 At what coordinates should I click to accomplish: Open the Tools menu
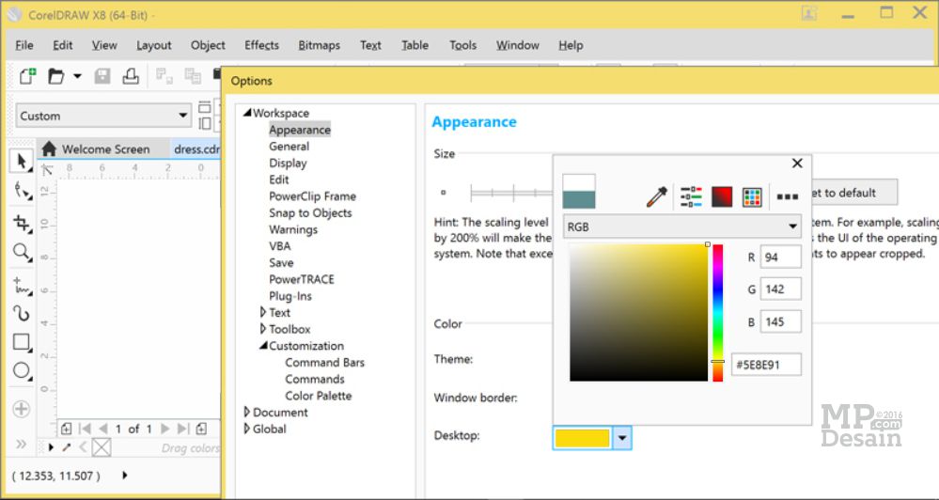462,45
